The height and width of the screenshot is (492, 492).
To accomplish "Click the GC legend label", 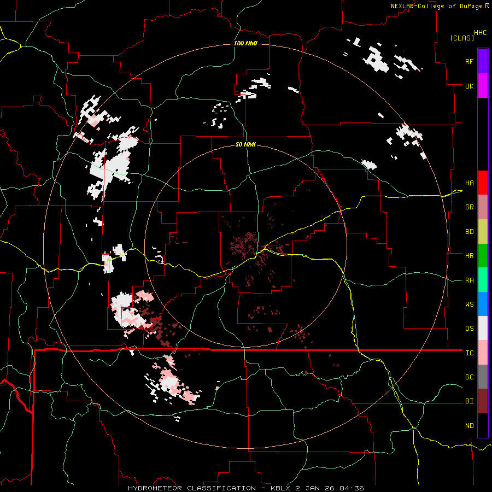I will click(x=469, y=377).
